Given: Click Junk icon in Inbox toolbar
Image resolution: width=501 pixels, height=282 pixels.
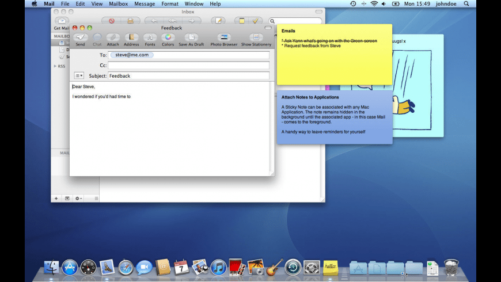Looking at the screenshot, I should point(130,21).
